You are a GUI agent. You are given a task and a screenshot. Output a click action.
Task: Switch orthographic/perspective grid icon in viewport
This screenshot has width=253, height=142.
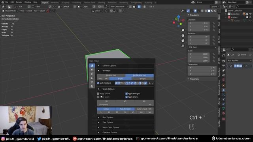point(183,46)
